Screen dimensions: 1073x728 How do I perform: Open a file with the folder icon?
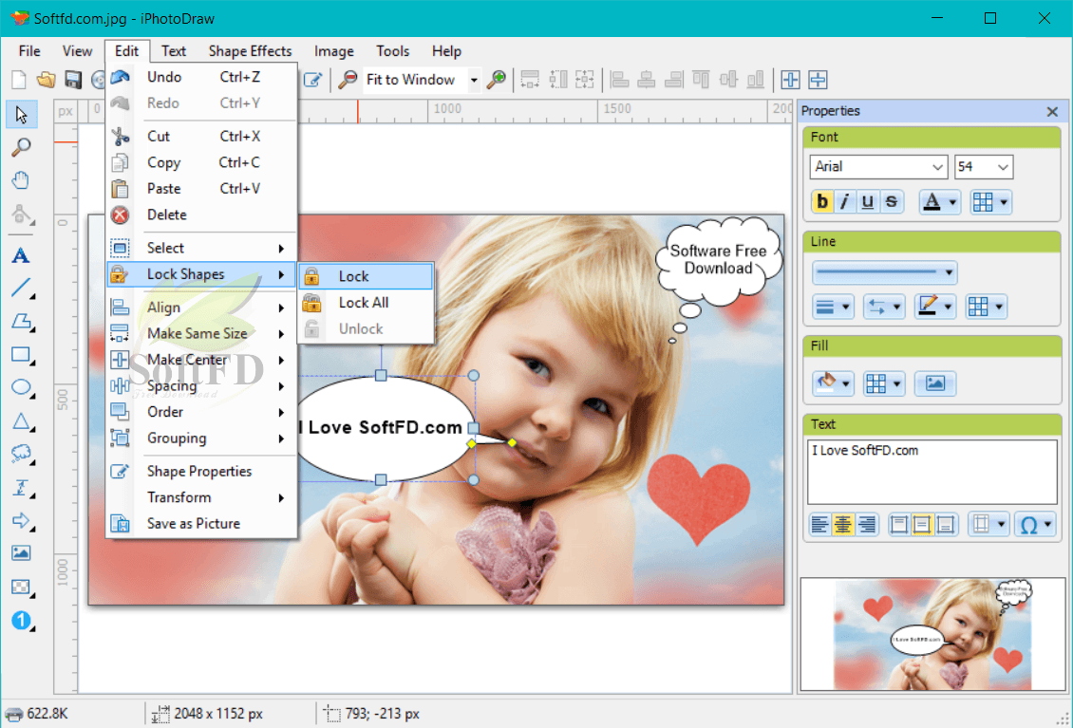[x=46, y=80]
